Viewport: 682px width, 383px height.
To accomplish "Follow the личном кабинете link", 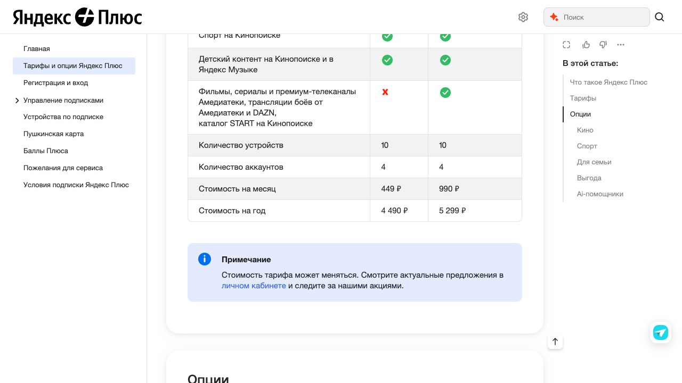I will [x=254, y=286].
